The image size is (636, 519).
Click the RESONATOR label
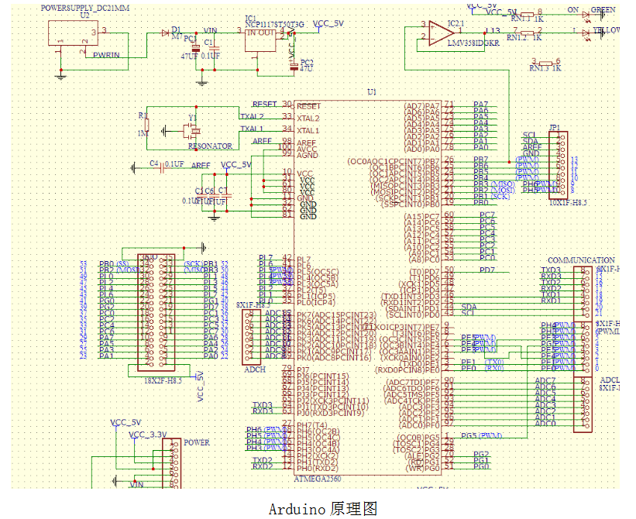210,146
